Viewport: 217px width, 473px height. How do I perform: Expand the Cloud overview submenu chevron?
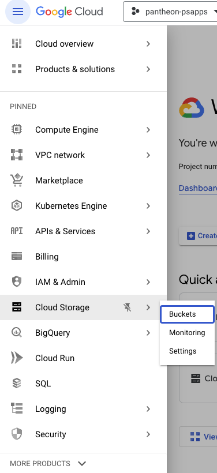(x=148, y=44)
